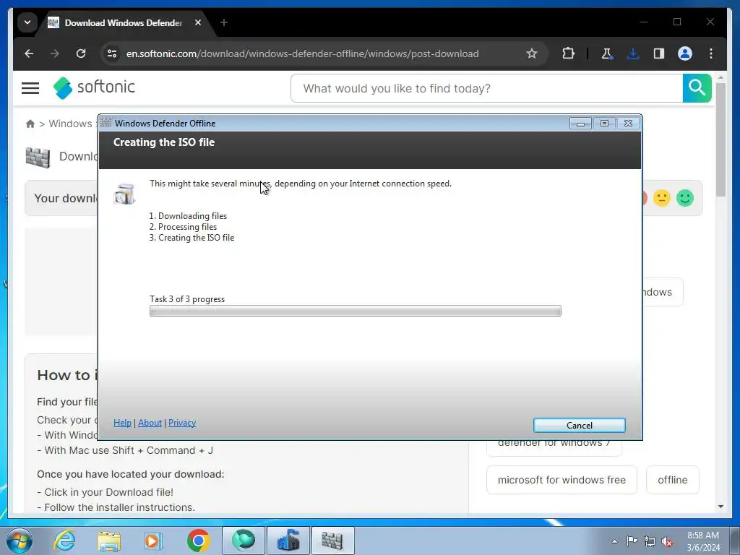Click the green search magnifier button
The image size is (740, 555).
pos(697,88)
